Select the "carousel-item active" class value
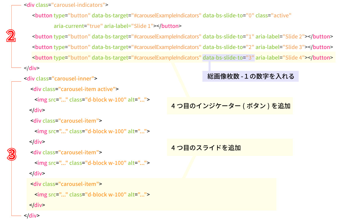Viewport: 351px width, 222px height. click(x=88, y=89)
